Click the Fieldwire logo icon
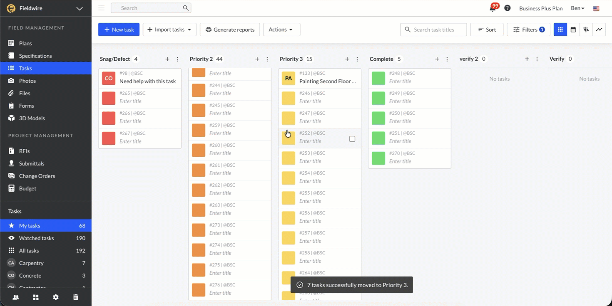This screenshot has width=612, height=306. [x=11, y=8]
